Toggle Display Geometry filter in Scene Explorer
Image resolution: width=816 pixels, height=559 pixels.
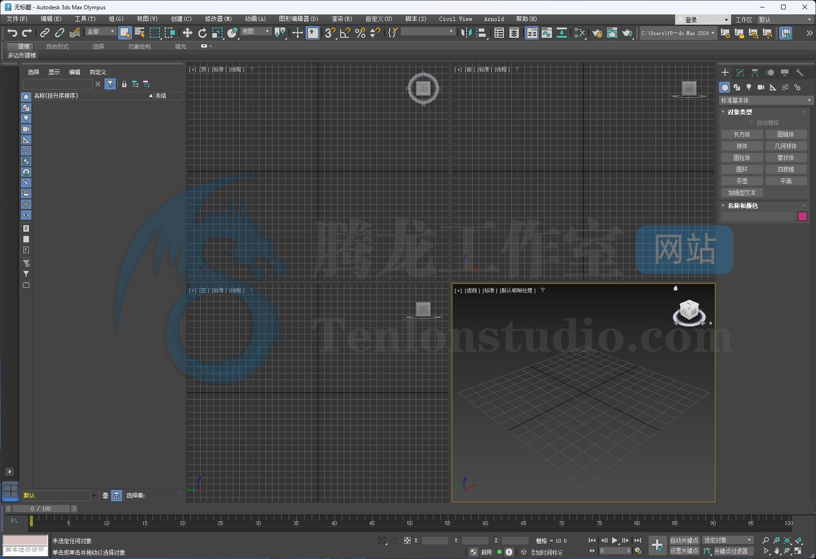coord(26,97)
